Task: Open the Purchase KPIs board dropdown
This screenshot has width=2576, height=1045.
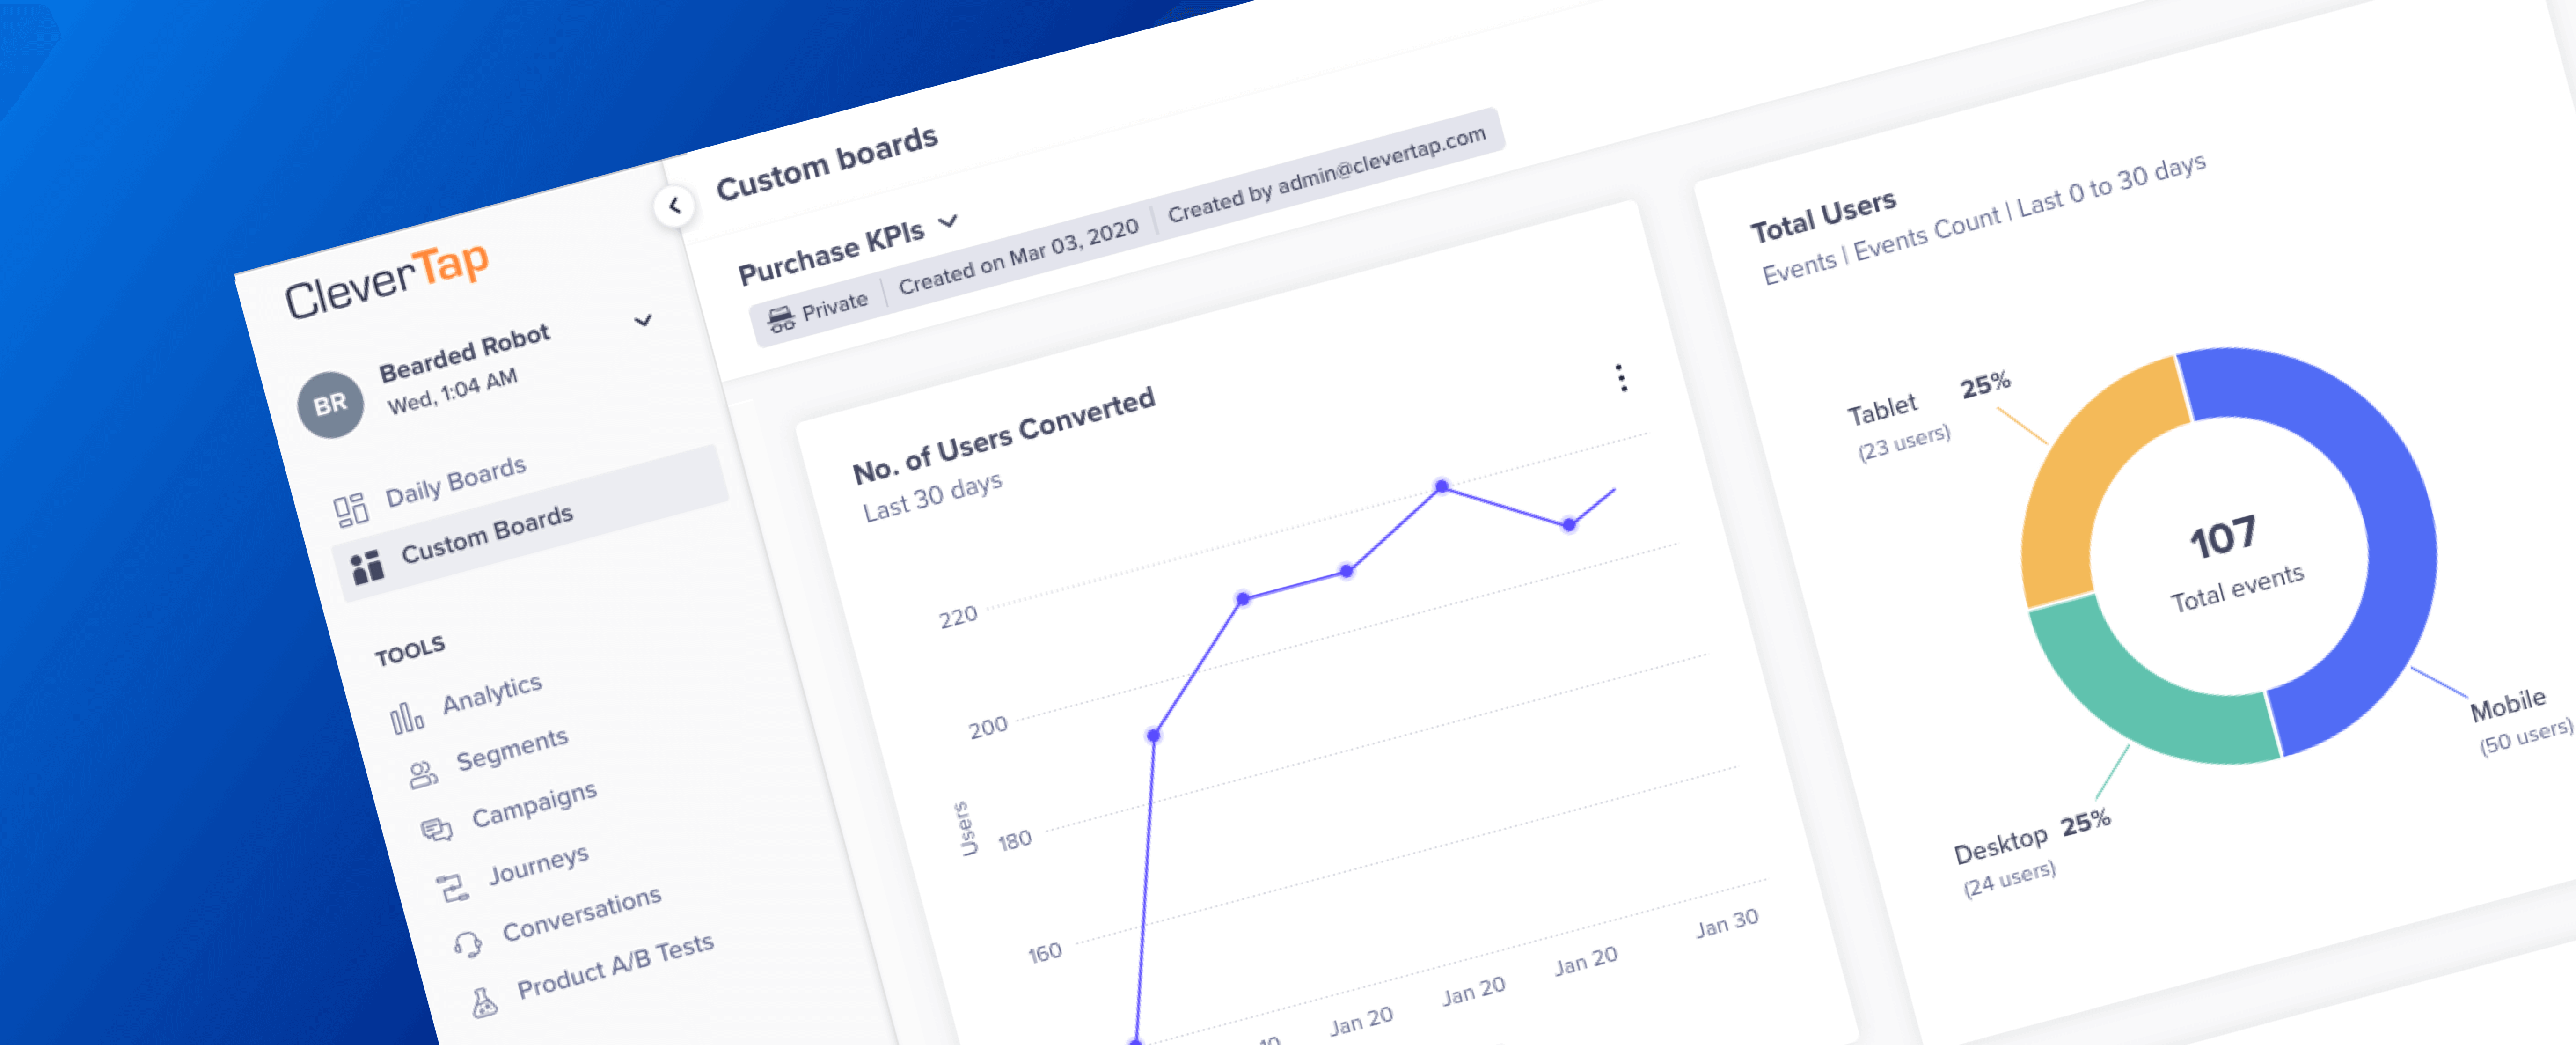Action: coord(949,220)
